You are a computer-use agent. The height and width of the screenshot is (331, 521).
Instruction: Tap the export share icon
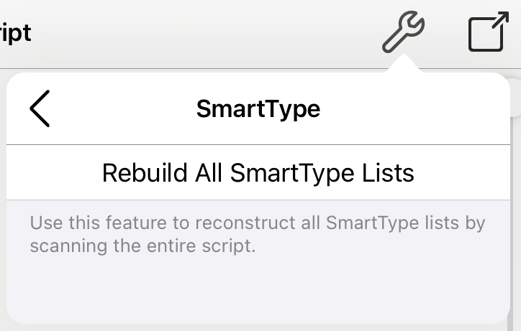click(x=489, y=32)
